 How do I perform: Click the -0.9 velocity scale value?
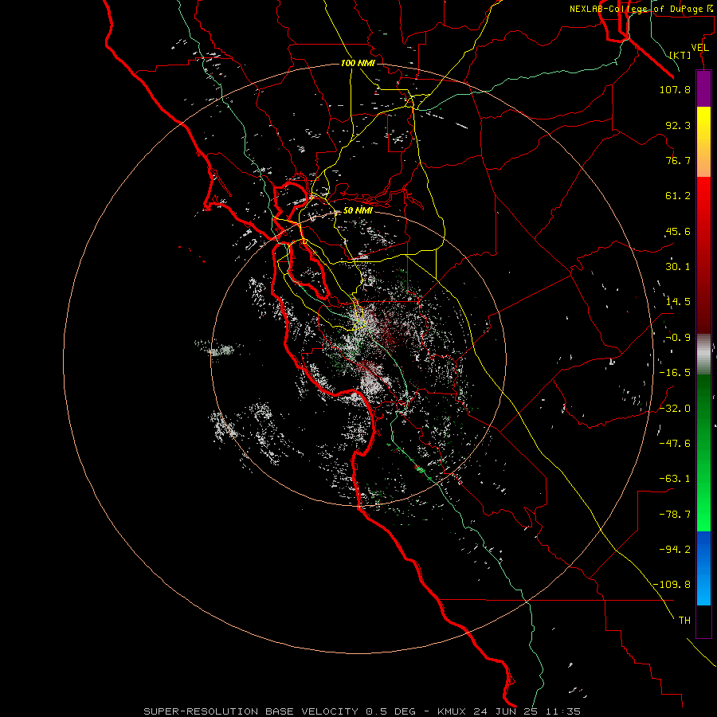[678, 338]
